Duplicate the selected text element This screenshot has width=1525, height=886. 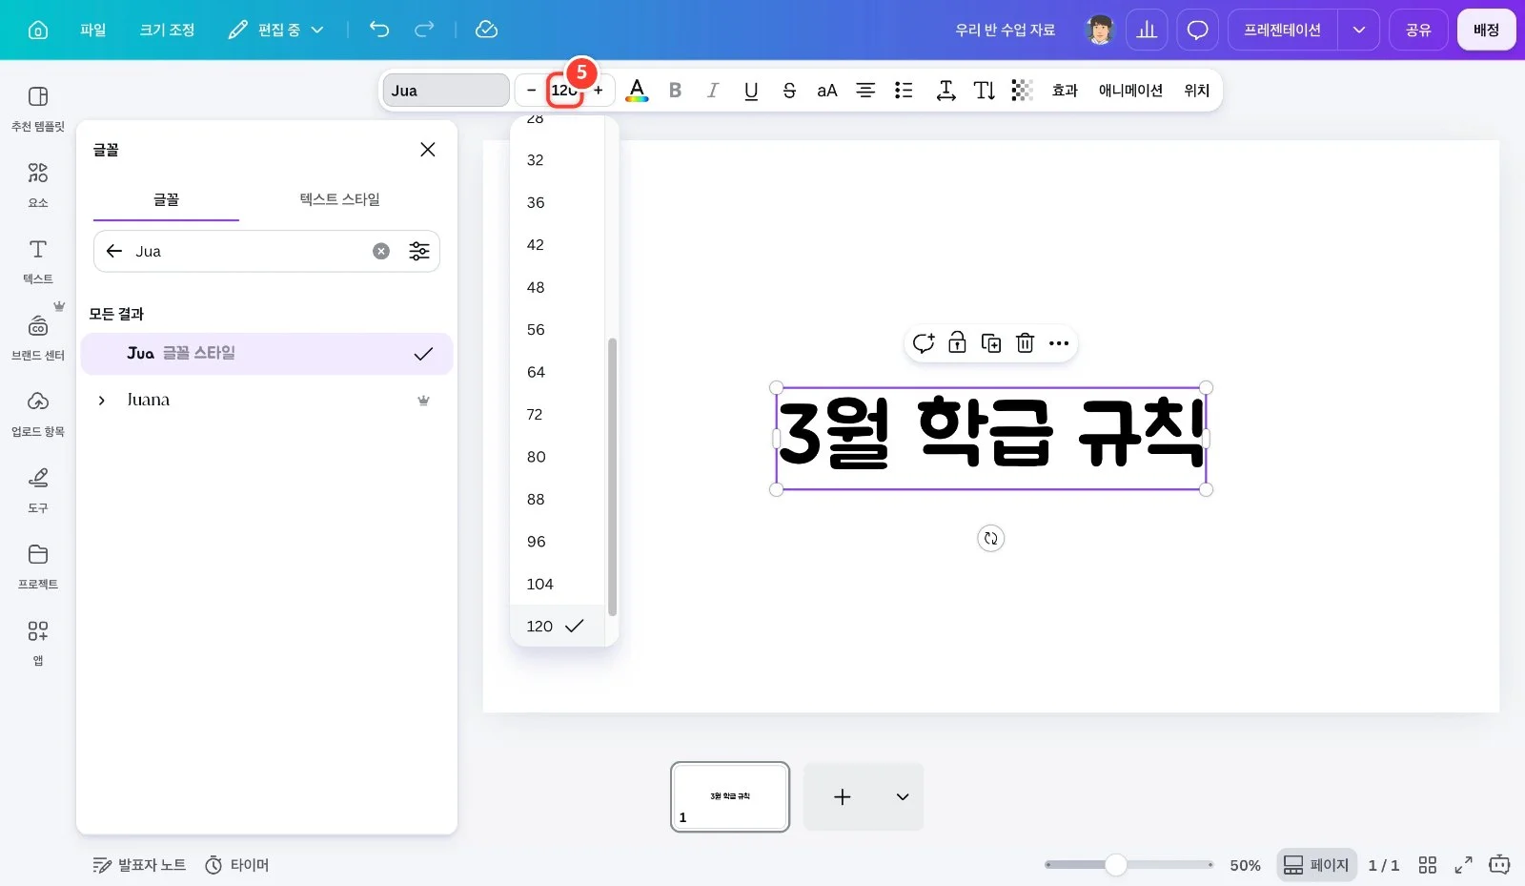(991, 343)
